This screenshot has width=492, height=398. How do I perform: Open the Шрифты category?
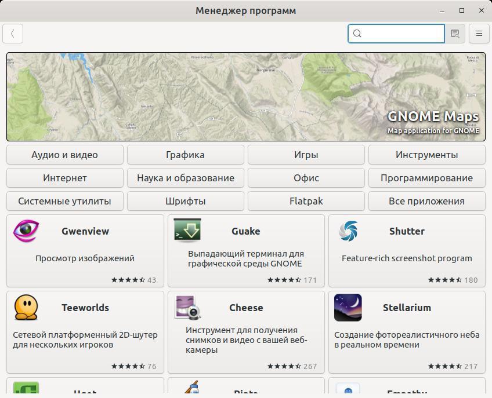(186, 201)
